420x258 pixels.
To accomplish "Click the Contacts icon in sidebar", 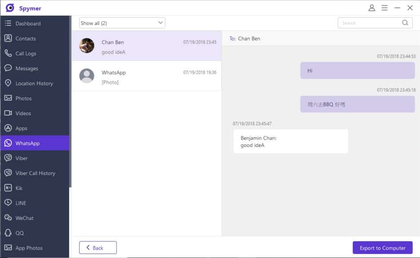I will [8, 38].
